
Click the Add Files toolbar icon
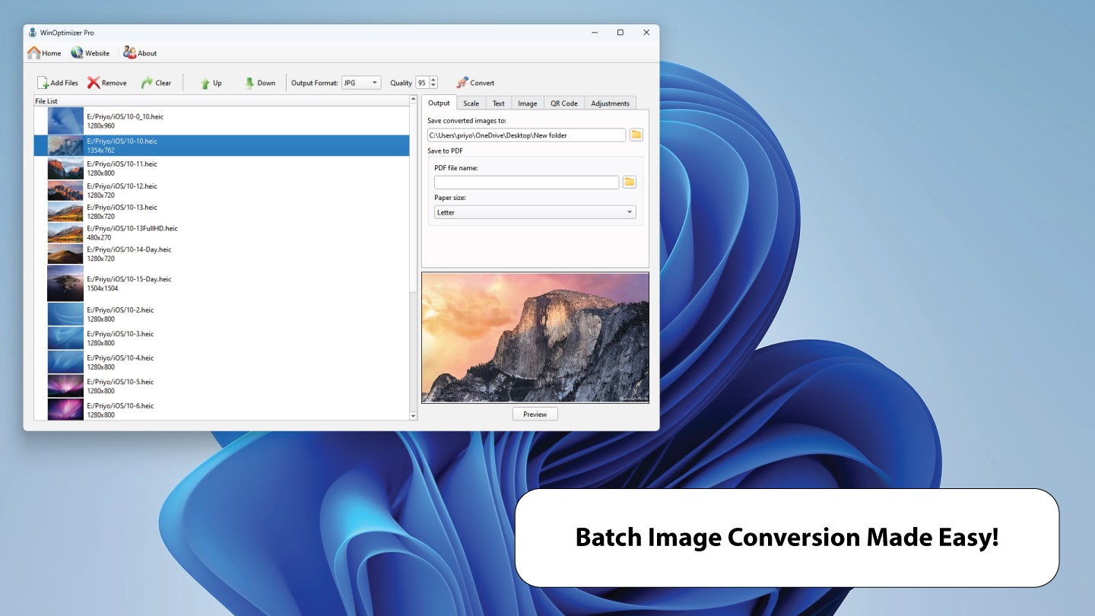[x=43, y=83]
